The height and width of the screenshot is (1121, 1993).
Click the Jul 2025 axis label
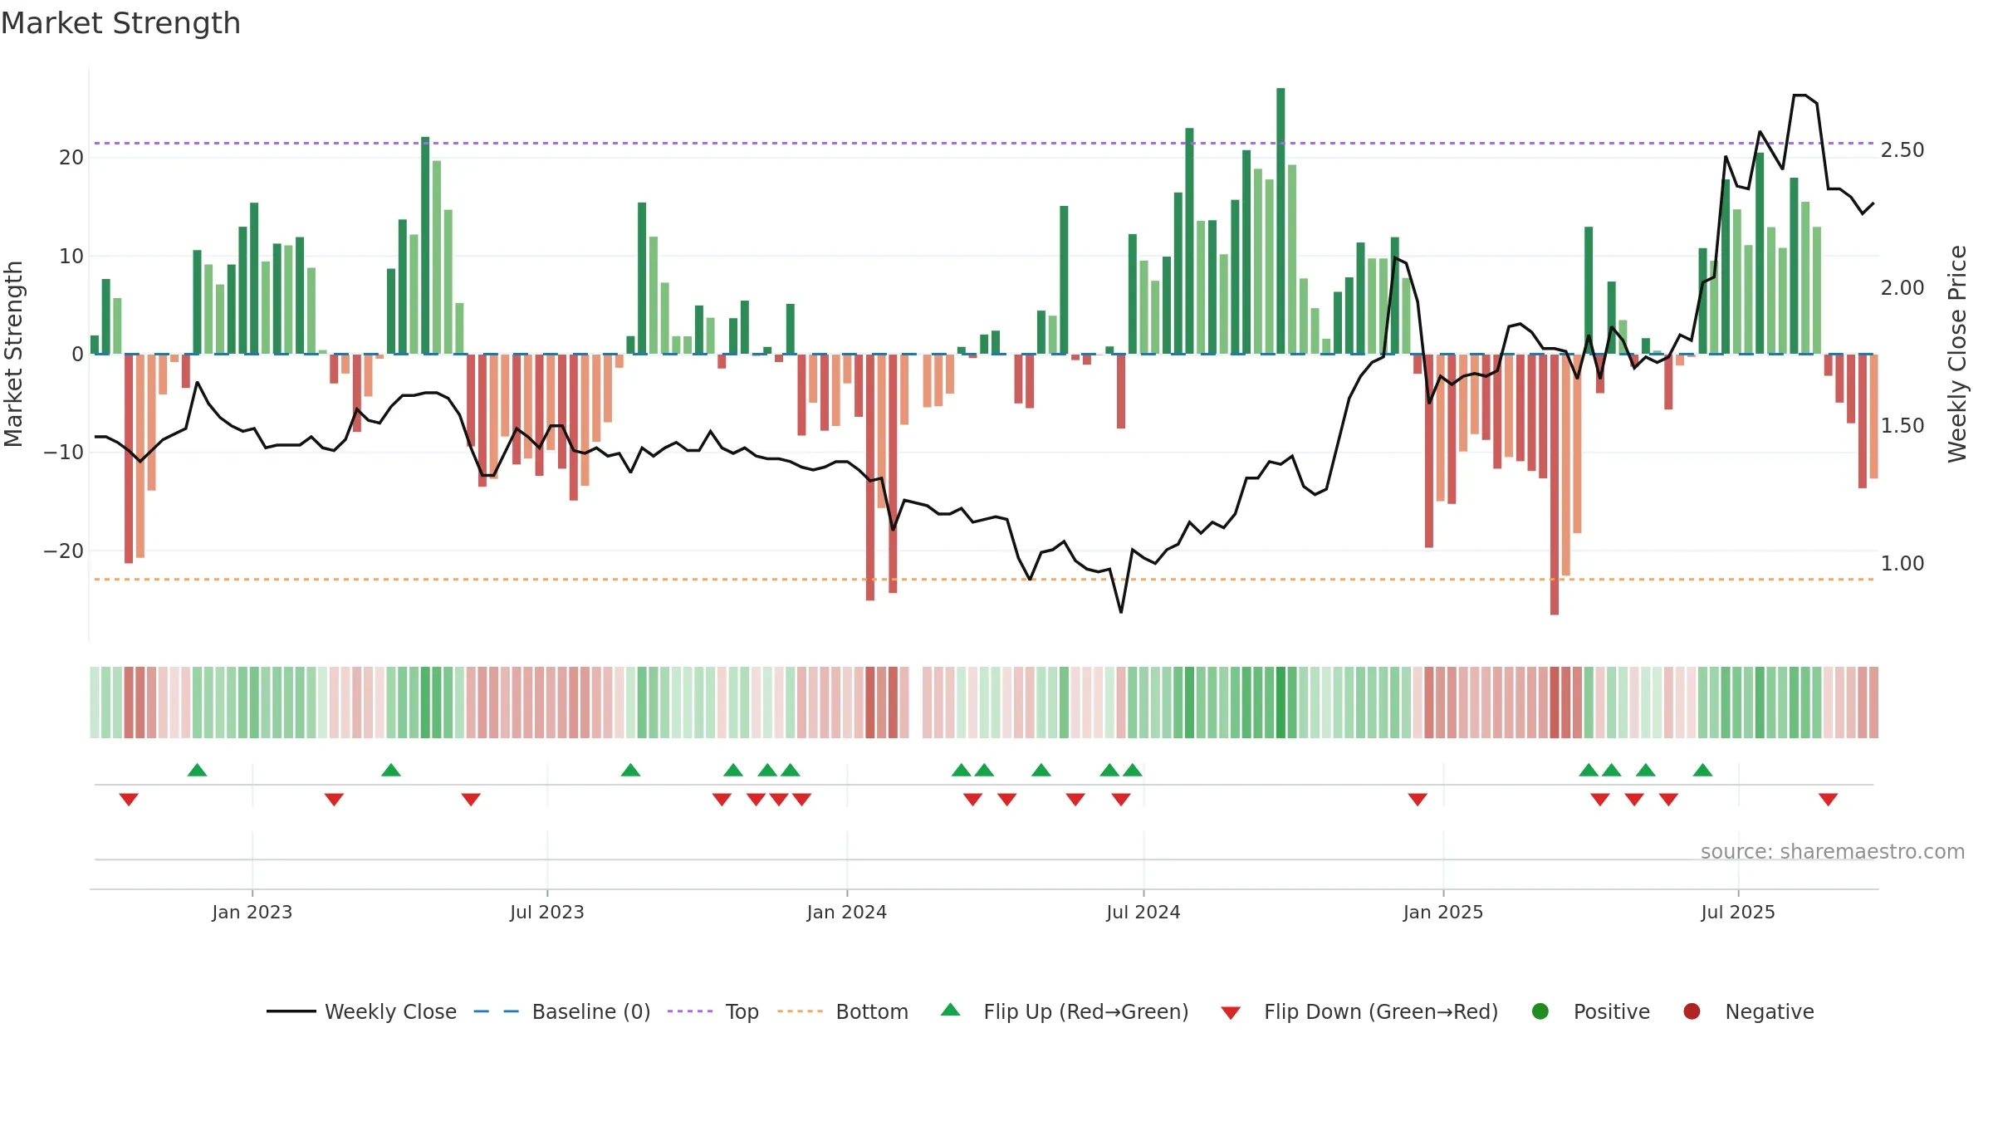point(1738,912)
